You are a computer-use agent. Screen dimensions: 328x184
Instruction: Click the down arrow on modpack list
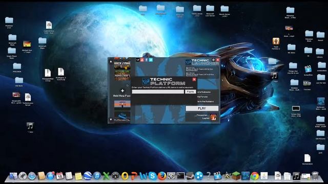(111, 120)
